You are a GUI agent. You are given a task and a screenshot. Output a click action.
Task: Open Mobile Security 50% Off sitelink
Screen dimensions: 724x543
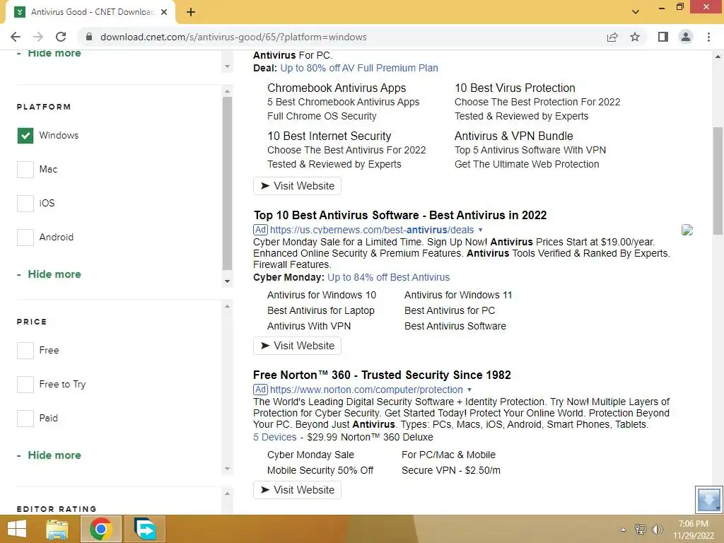coord(320,470)
